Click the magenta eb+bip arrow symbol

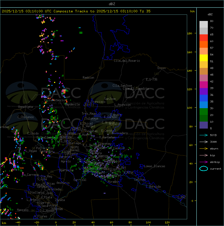tap(204, 162)
